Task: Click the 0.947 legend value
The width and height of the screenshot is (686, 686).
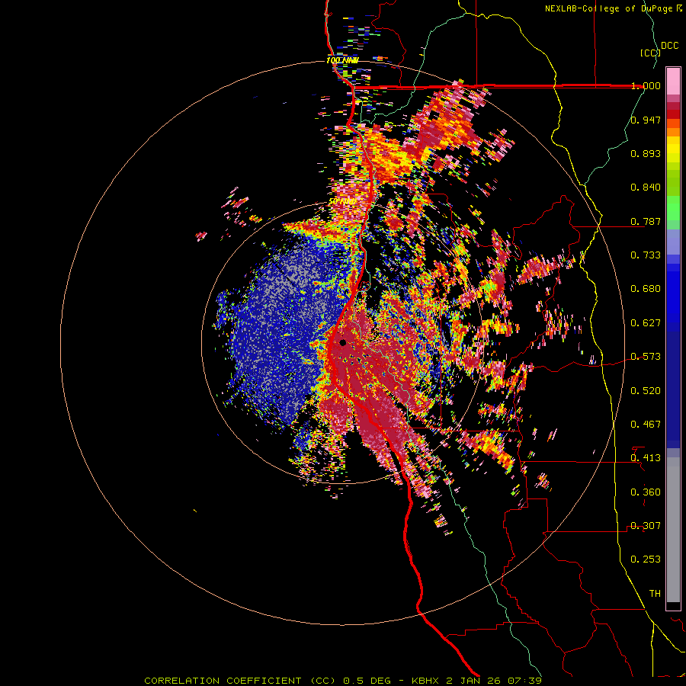Action: (646, 120)
